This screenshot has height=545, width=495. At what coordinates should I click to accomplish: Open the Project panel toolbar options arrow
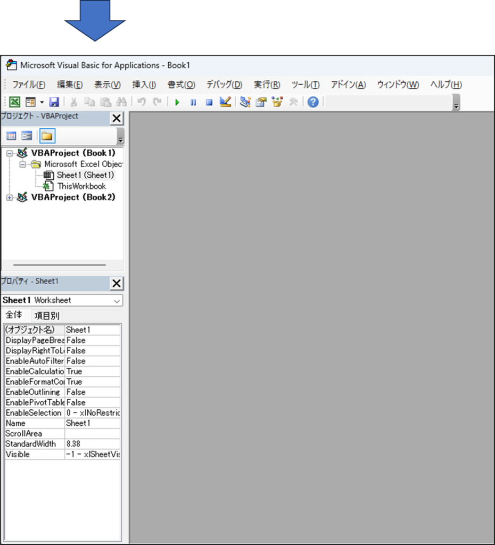tap(120, 136)
